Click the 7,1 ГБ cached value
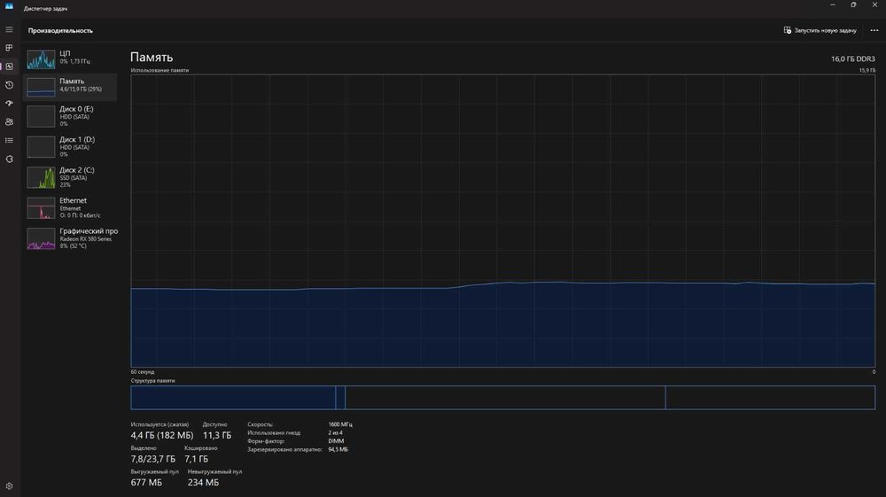This screenshot has height=497, width=886. tap(196, 459)
